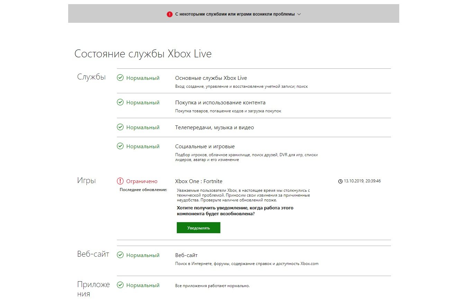Click green checkmark for Покупка и использование контента
475x303 pixels.
pyautogui.click(x=120, y=102)
